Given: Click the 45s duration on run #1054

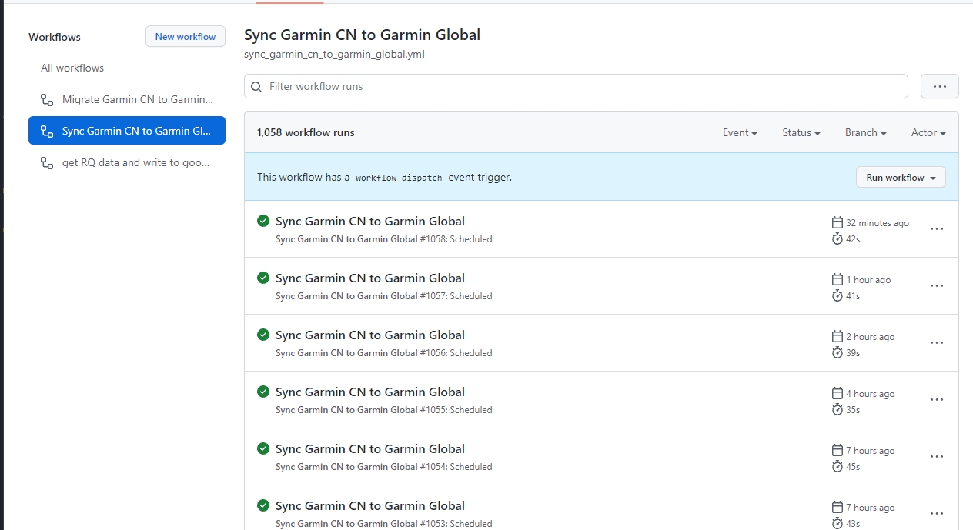Looking at the screenshot, I should (x=853, y=467).
